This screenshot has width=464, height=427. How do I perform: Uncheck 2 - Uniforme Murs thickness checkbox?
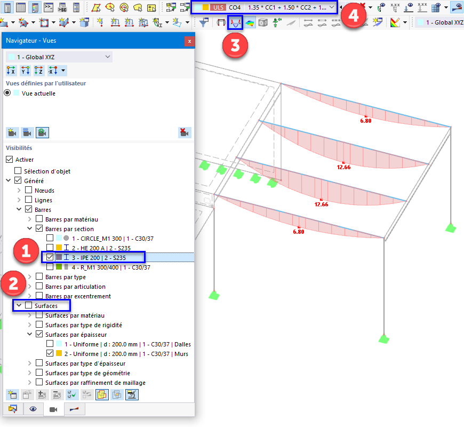pos(50,353)
